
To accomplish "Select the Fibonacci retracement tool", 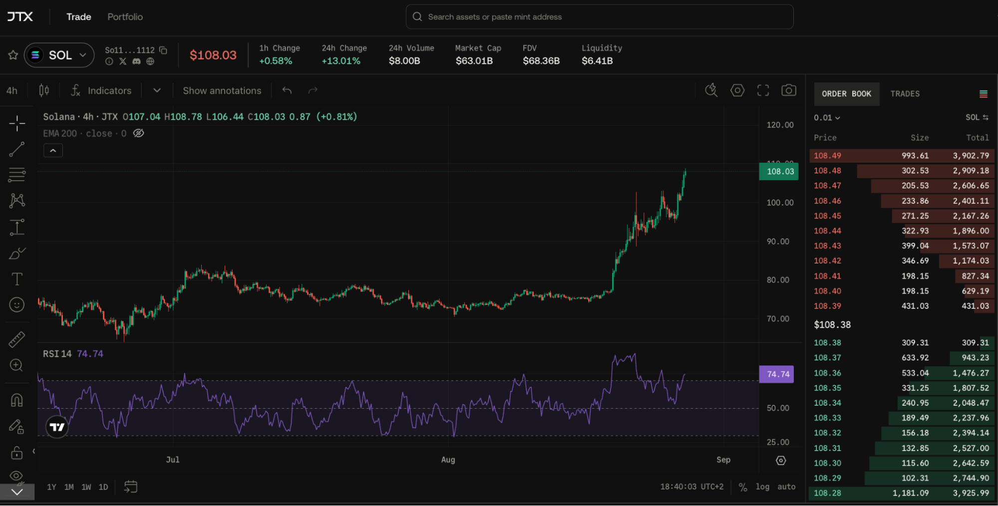I will coord(17,175).
